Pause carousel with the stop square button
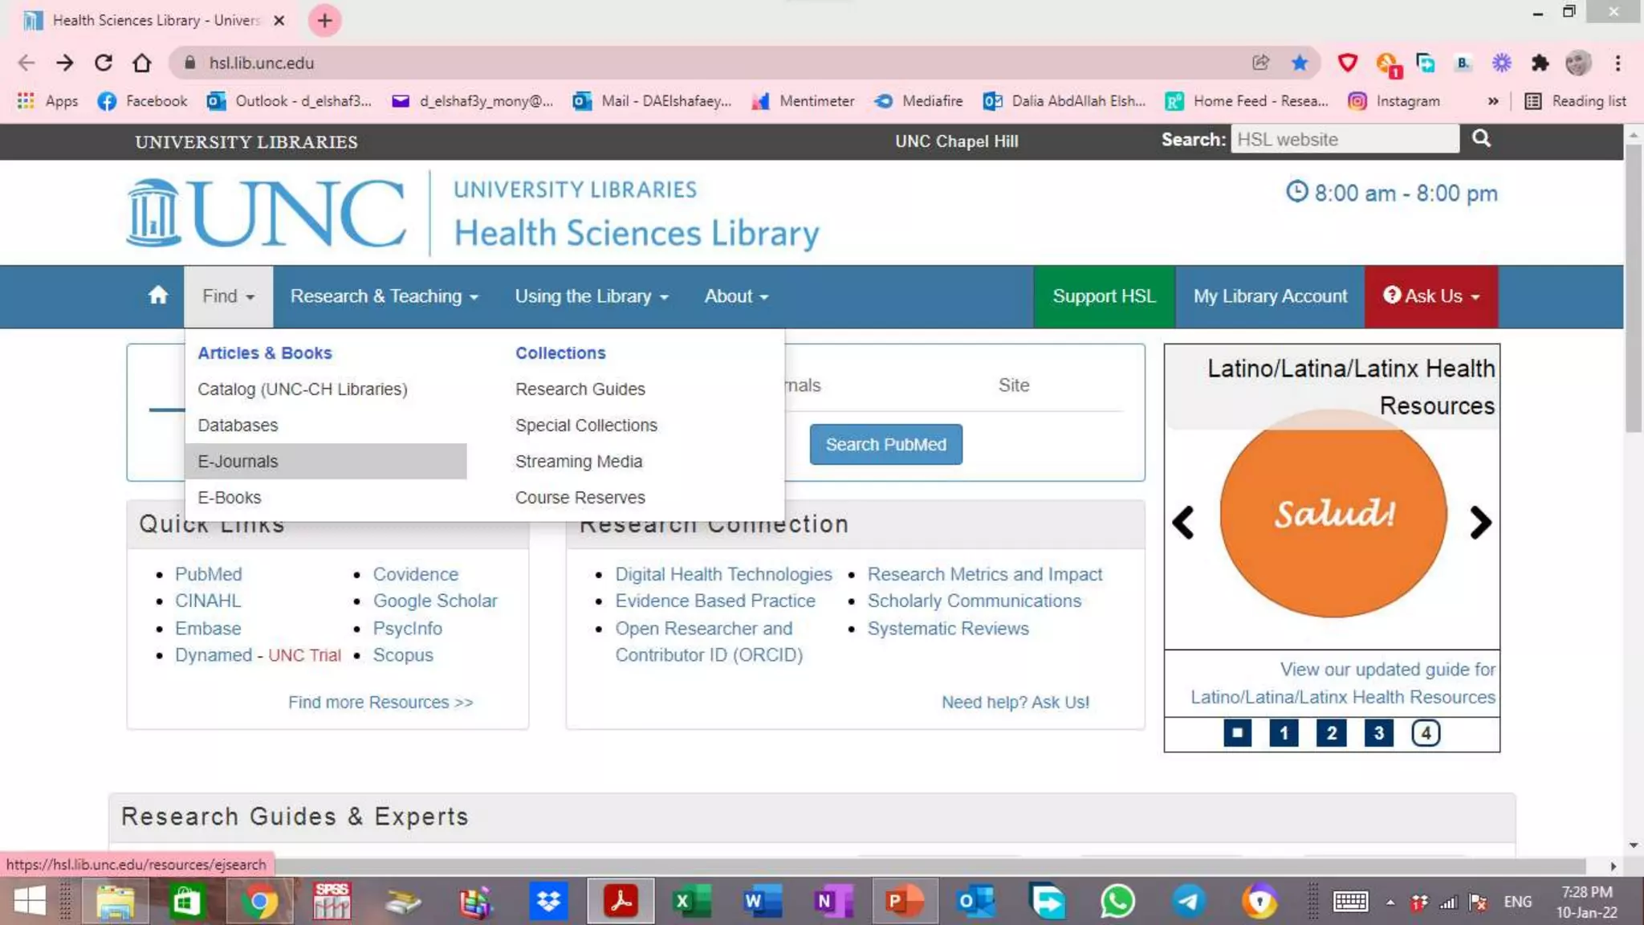The height and width of the screenshot is (925, 1644). point(1237,732)
